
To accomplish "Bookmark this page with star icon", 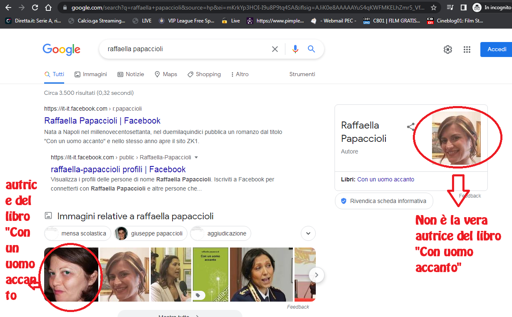I will [434, 7].
